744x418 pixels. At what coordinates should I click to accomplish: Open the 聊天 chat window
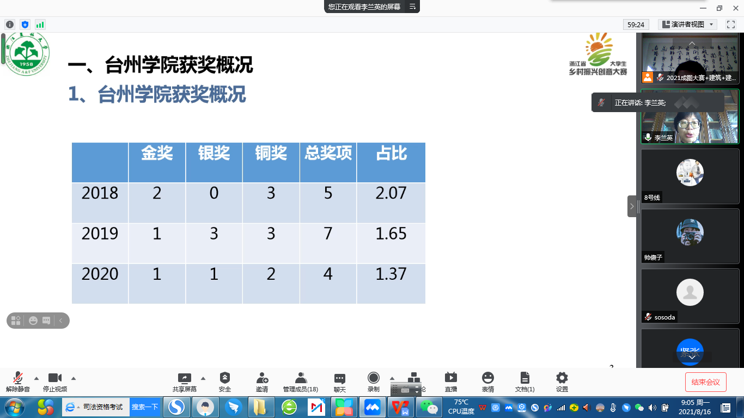pos(340,382)
